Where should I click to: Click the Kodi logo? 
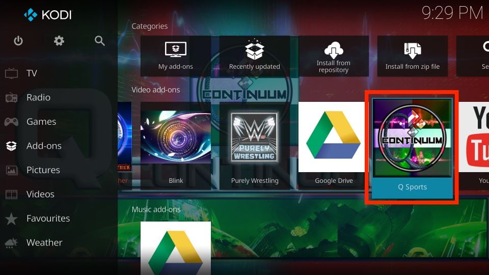pyautogui.click(x=48, y=15)
